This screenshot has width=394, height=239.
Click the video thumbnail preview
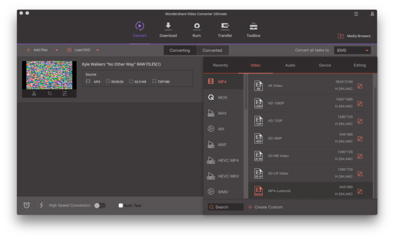tap(49, 75)
